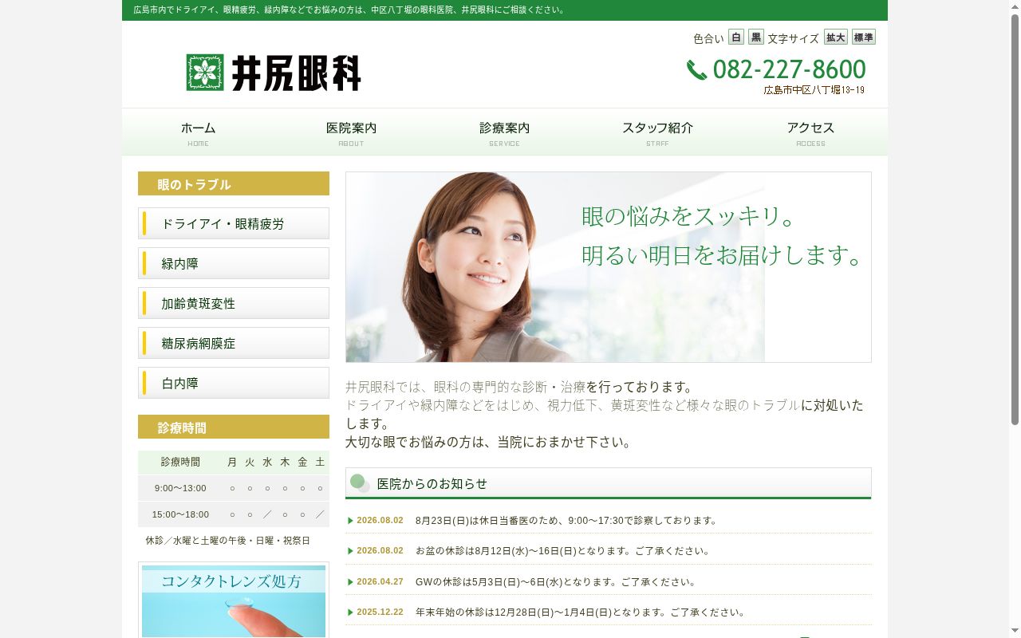Reset text size with 標準 button
Image resolution: width=1021 pixels, height=638 pixels.
[863, 37]
